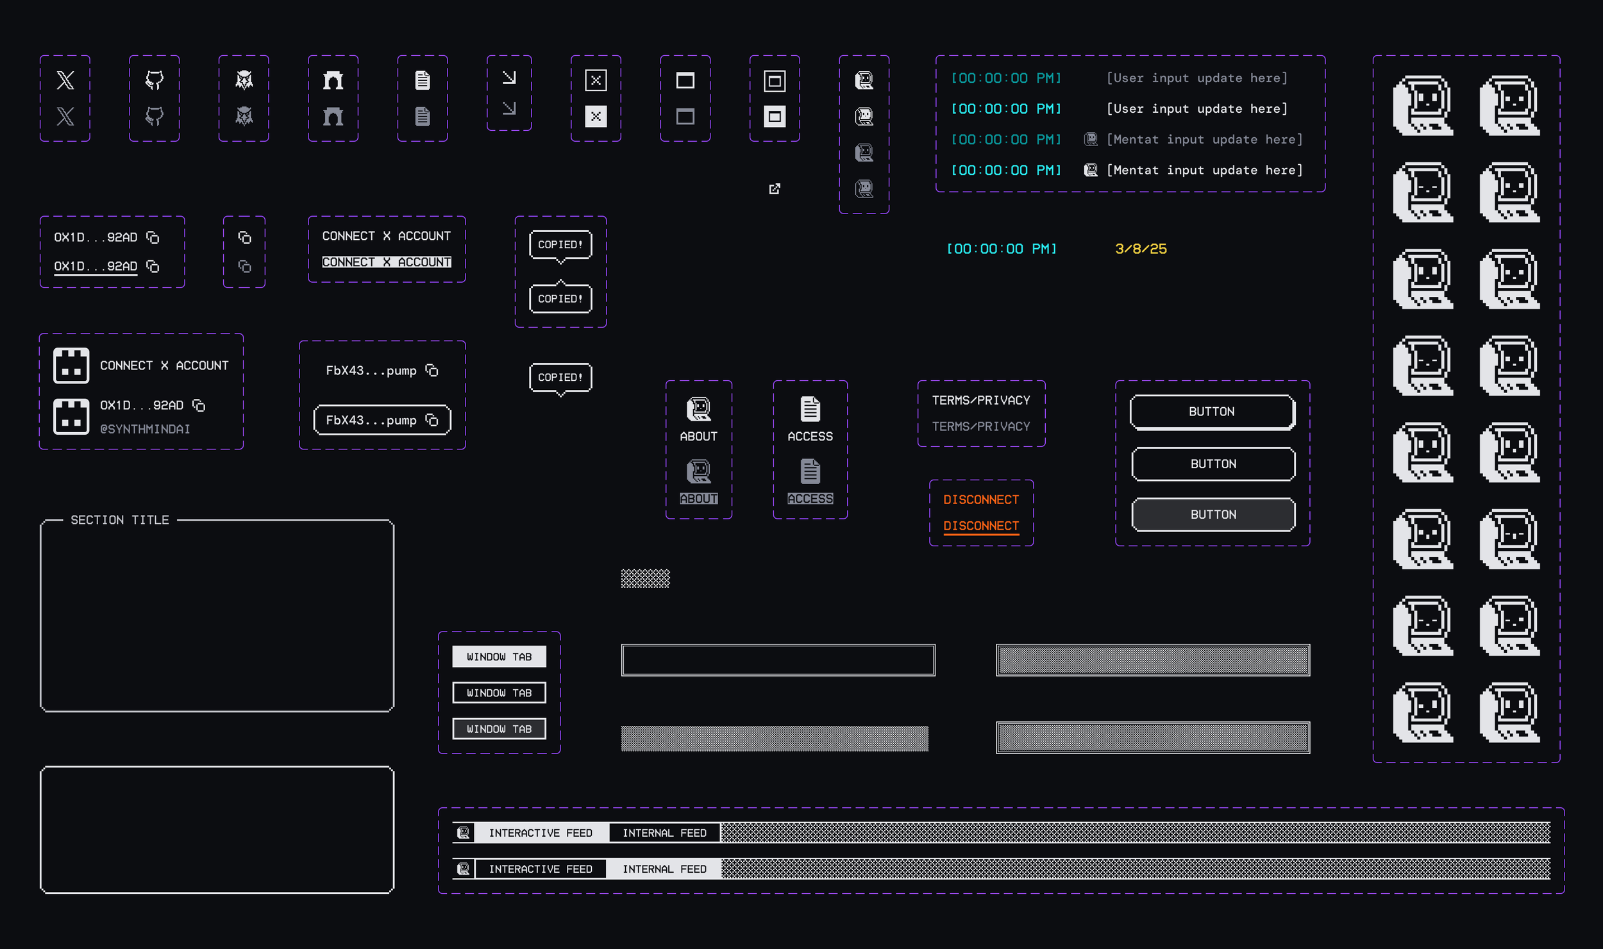The height and width of the screenshot is (949, 1603).
Task: Click the underlined orange DISCONNECT link
Action: pos(980,526)
